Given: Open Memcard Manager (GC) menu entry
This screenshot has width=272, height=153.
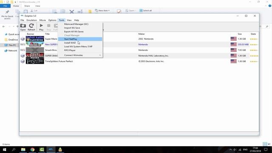Looking at the screenshot, I should pyautogui.click(x=80, y=24).
